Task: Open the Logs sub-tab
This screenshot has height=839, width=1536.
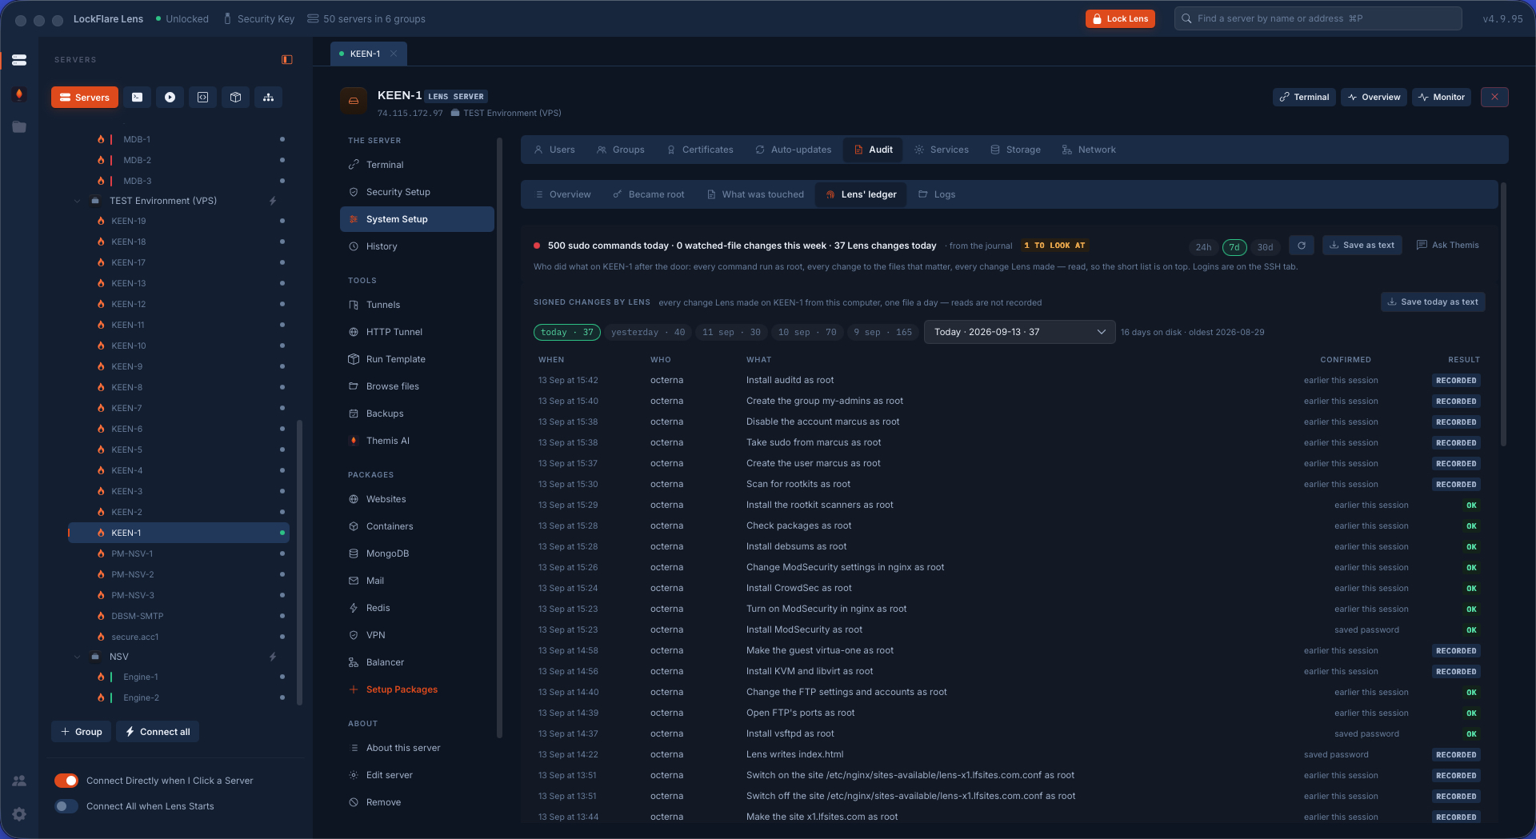Action: pyautogui.click(x=937, y=194)
